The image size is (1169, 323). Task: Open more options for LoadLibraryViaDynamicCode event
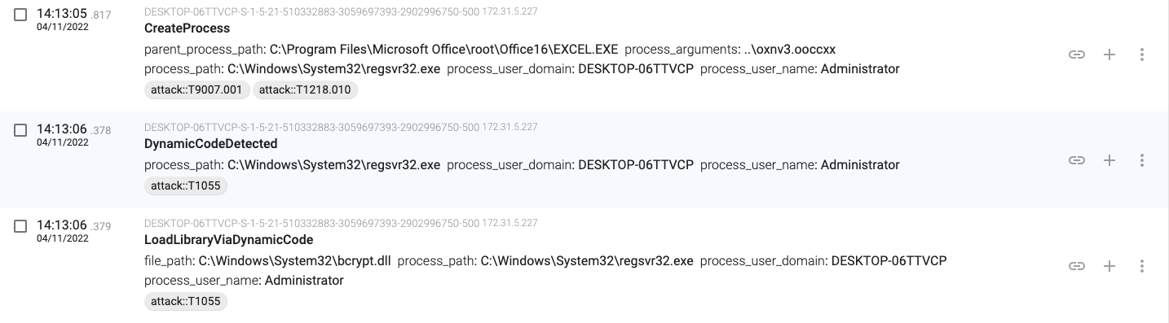pyautogui.click(x=1142, y=266)
